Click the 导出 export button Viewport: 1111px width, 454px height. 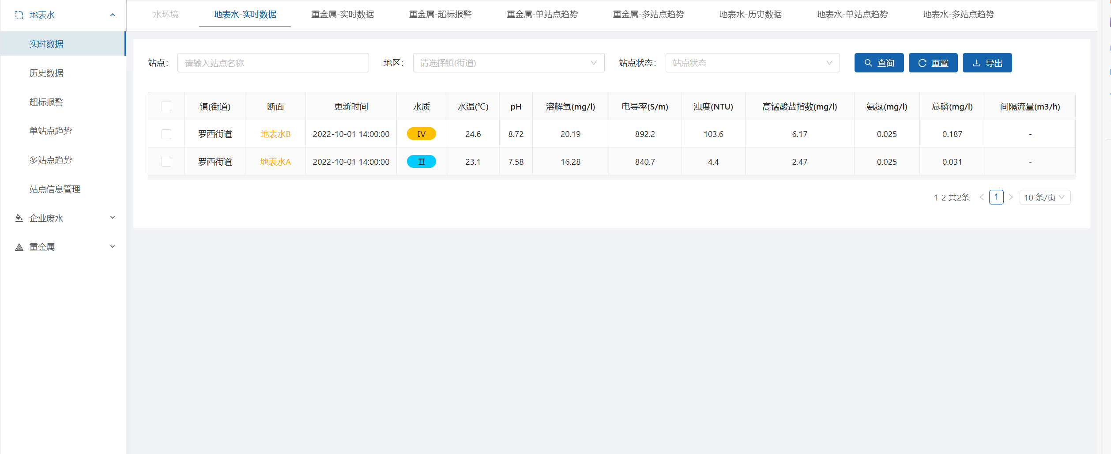click(987, 63)
